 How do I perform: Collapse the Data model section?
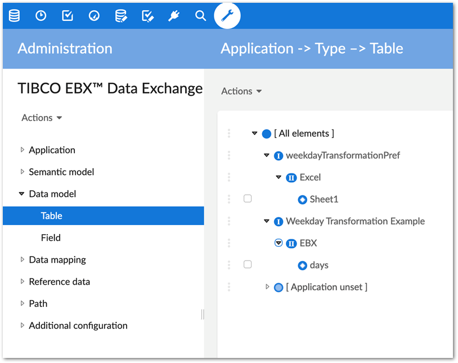[23, 194]
